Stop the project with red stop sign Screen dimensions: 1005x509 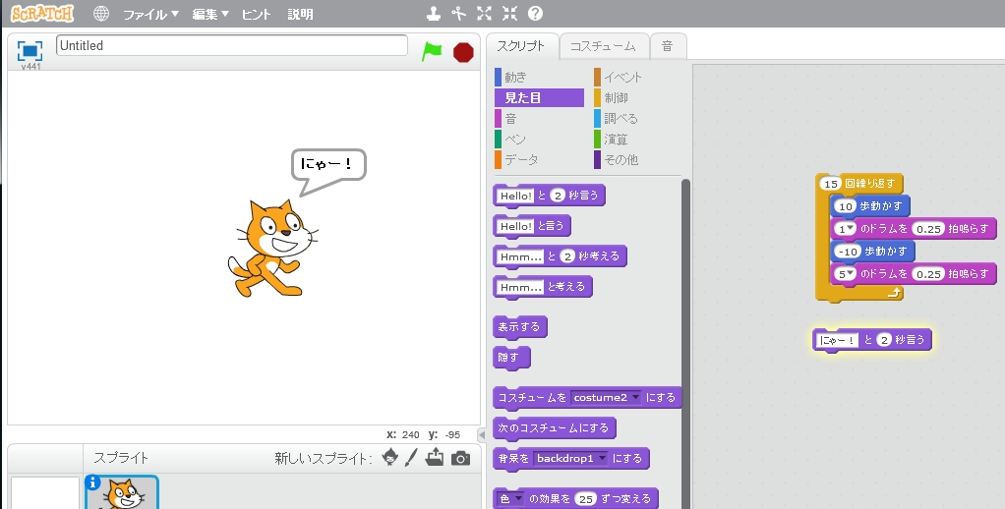pyautogui.click(x=463, y=52)
